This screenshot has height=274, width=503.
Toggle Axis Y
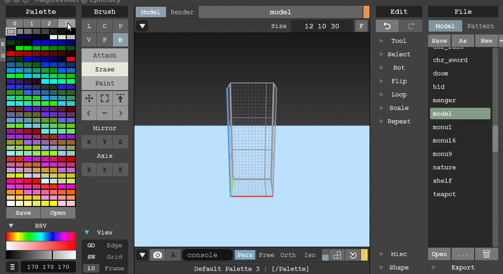105,170
